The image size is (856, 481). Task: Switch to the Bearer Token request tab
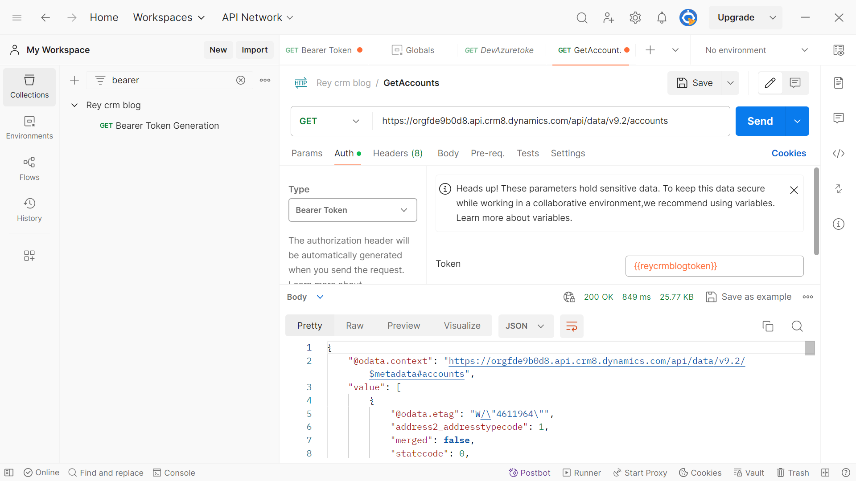click(x=324, y=50)
